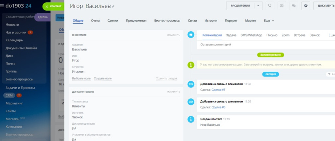This screenshot has width=335, height=141.
Task: Click the link icon next to Игор Васильев
Action: [x=113, y=7]
